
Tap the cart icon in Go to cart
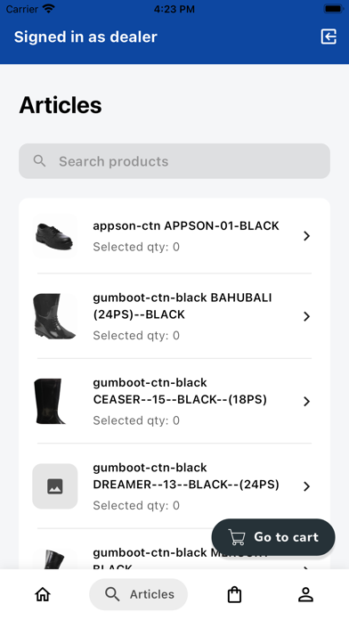tap(237, 537)
